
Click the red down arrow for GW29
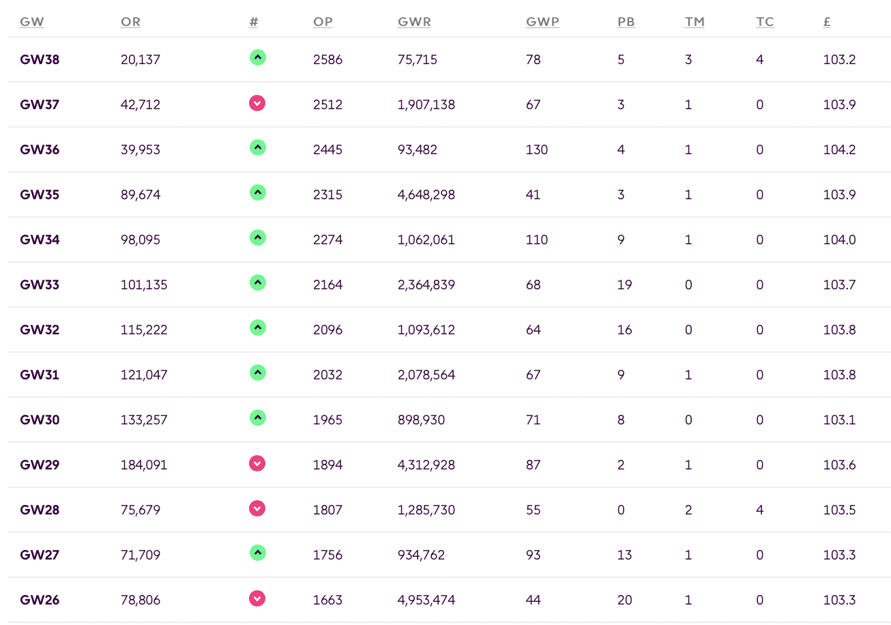click(x=257, y=463)
